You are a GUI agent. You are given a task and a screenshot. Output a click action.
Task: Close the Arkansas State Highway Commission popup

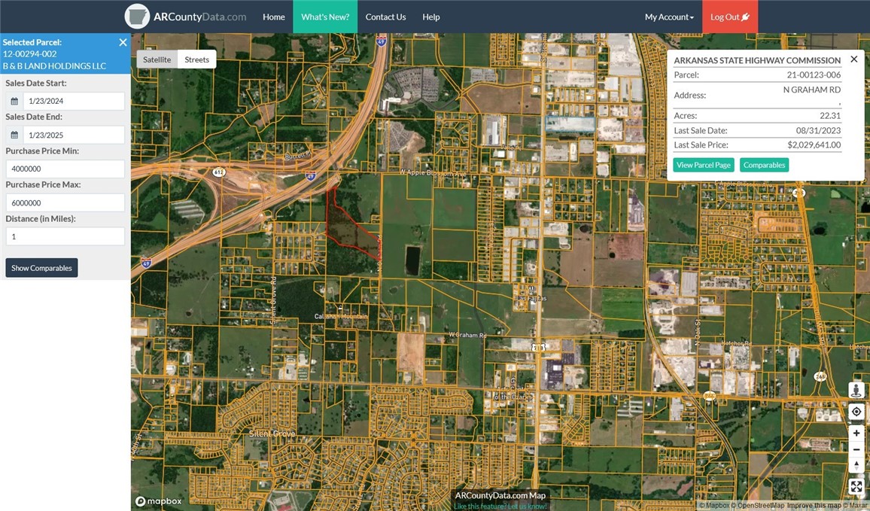pyautogui.click(x=853, y=59)
